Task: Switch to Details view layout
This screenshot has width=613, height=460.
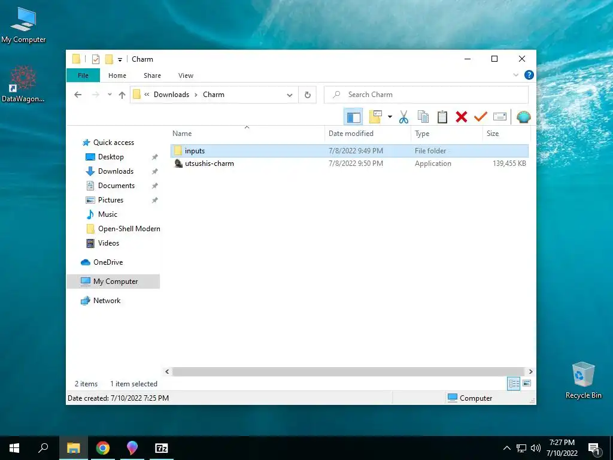Action: pyautogui.click(x=514, y=384)
